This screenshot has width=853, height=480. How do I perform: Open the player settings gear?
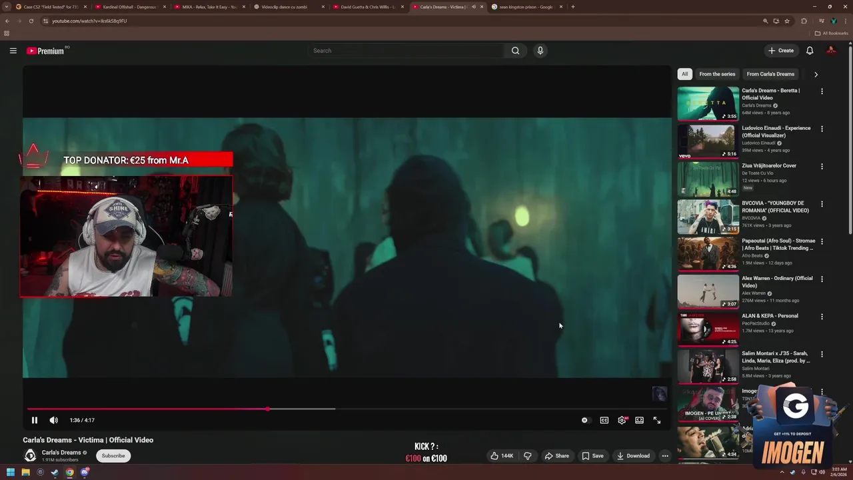coord(622,420)
